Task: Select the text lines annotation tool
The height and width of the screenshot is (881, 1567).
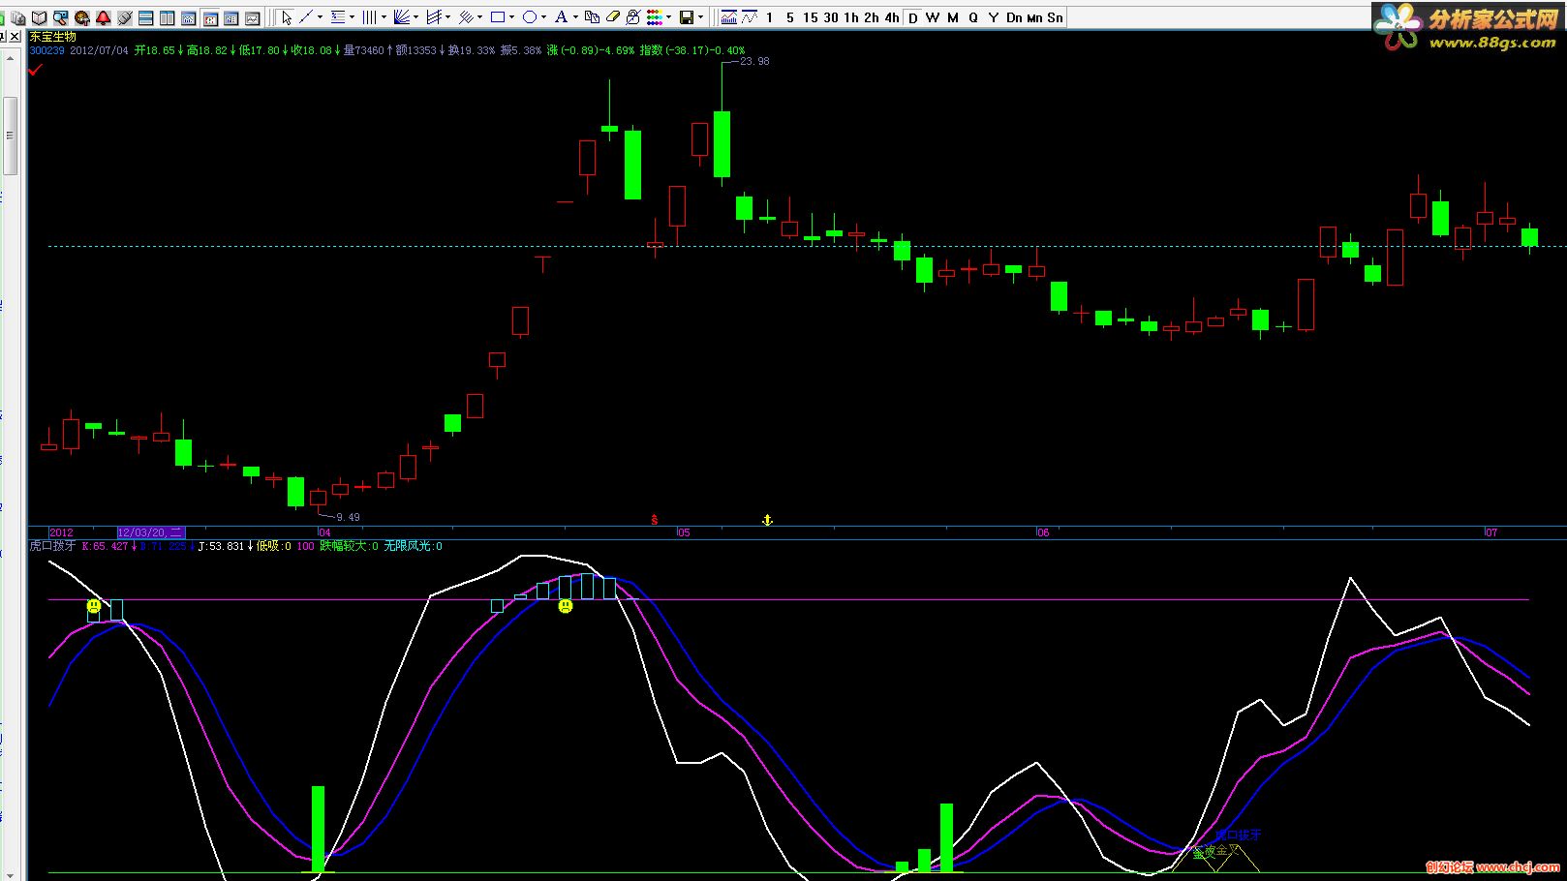Action: (337, 17)
